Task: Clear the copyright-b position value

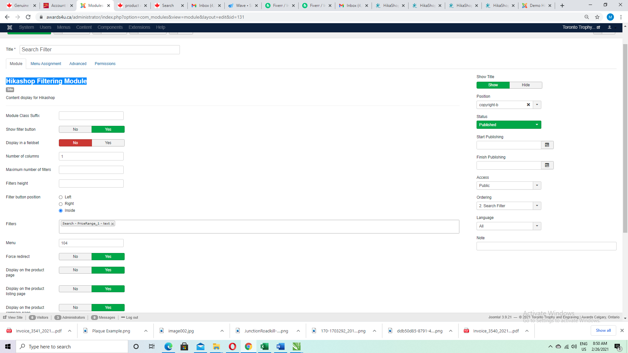Action: pos(528,105)
